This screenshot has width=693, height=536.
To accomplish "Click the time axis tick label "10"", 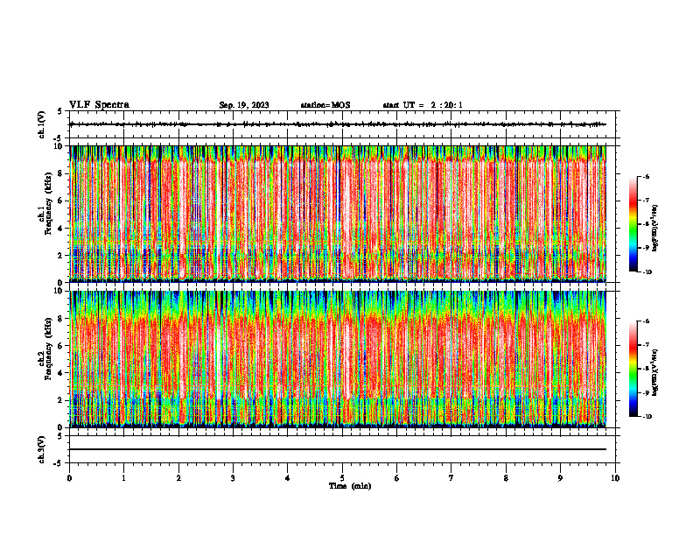I will pos(615,478).
